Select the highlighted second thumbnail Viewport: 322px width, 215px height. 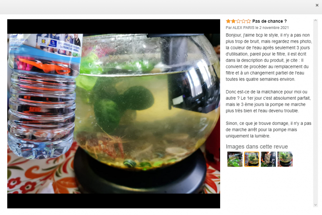[x=252, y=159]
